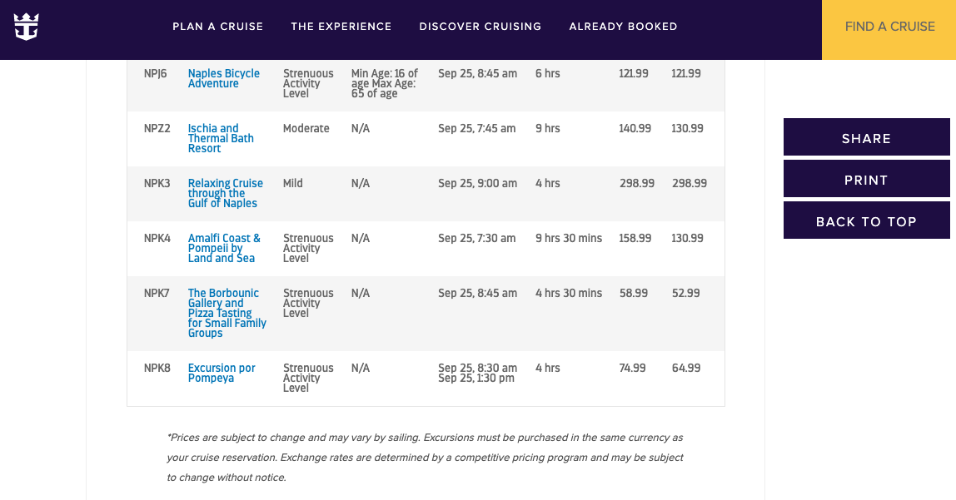Click the prices disclaimer footnote text
This screenshot has height=500, width=956.
[425, 458]
